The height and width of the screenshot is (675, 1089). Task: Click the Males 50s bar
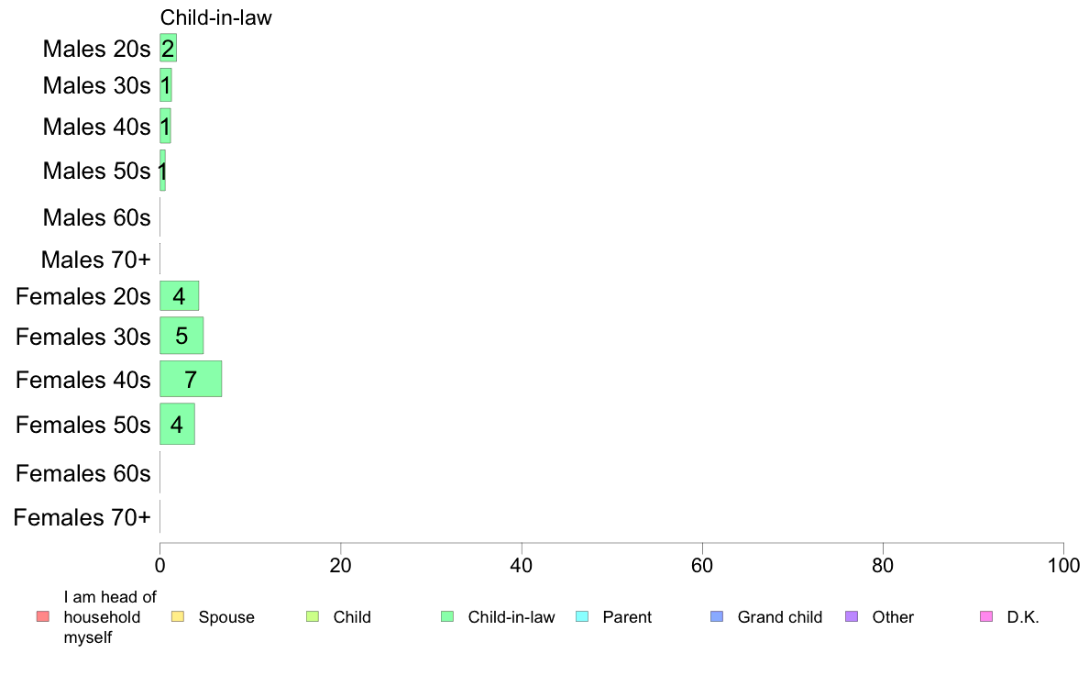(162, 171)
